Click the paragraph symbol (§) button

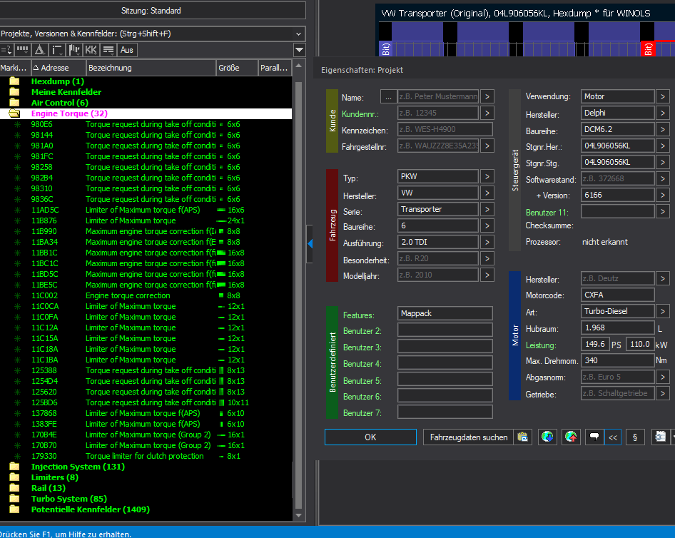(x=634, y=437)
